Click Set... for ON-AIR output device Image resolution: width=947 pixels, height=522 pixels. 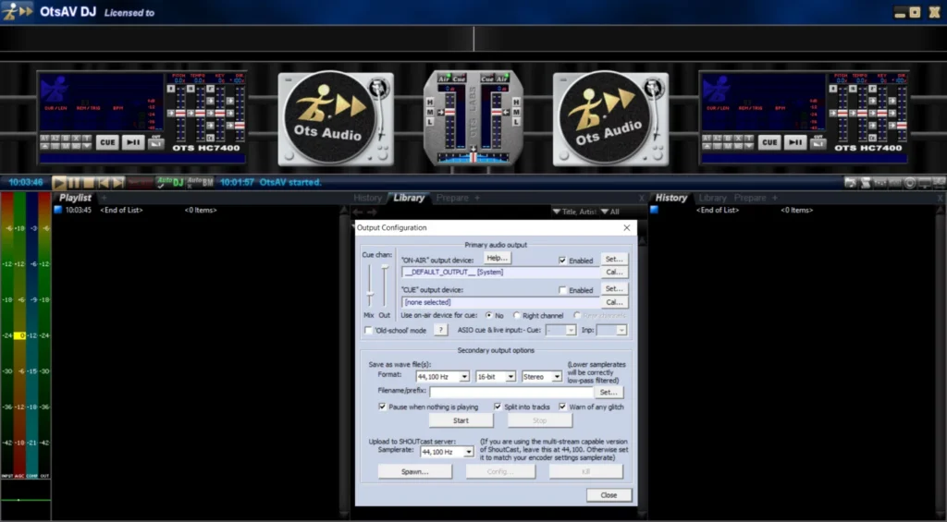[x=614, y=259]
